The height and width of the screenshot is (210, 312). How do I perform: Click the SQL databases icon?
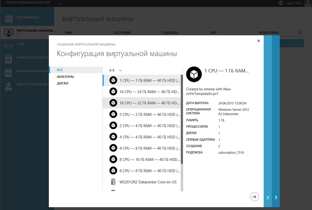point(9,59)
